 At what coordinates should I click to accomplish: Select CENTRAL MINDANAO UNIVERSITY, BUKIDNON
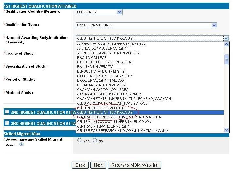150,122
